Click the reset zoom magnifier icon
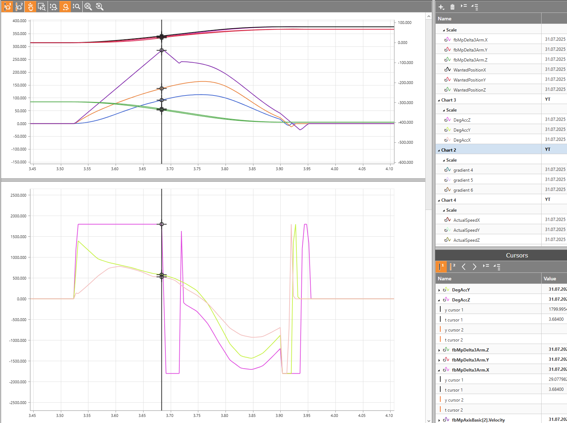The width and height of the screenshot is (567, 423). point(100,6)
